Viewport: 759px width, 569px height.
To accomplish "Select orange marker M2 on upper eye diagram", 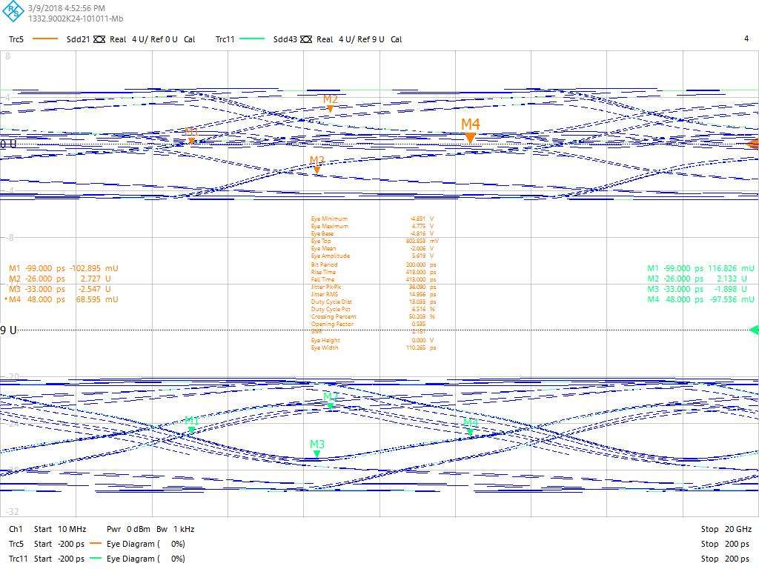I will (330, 108).
